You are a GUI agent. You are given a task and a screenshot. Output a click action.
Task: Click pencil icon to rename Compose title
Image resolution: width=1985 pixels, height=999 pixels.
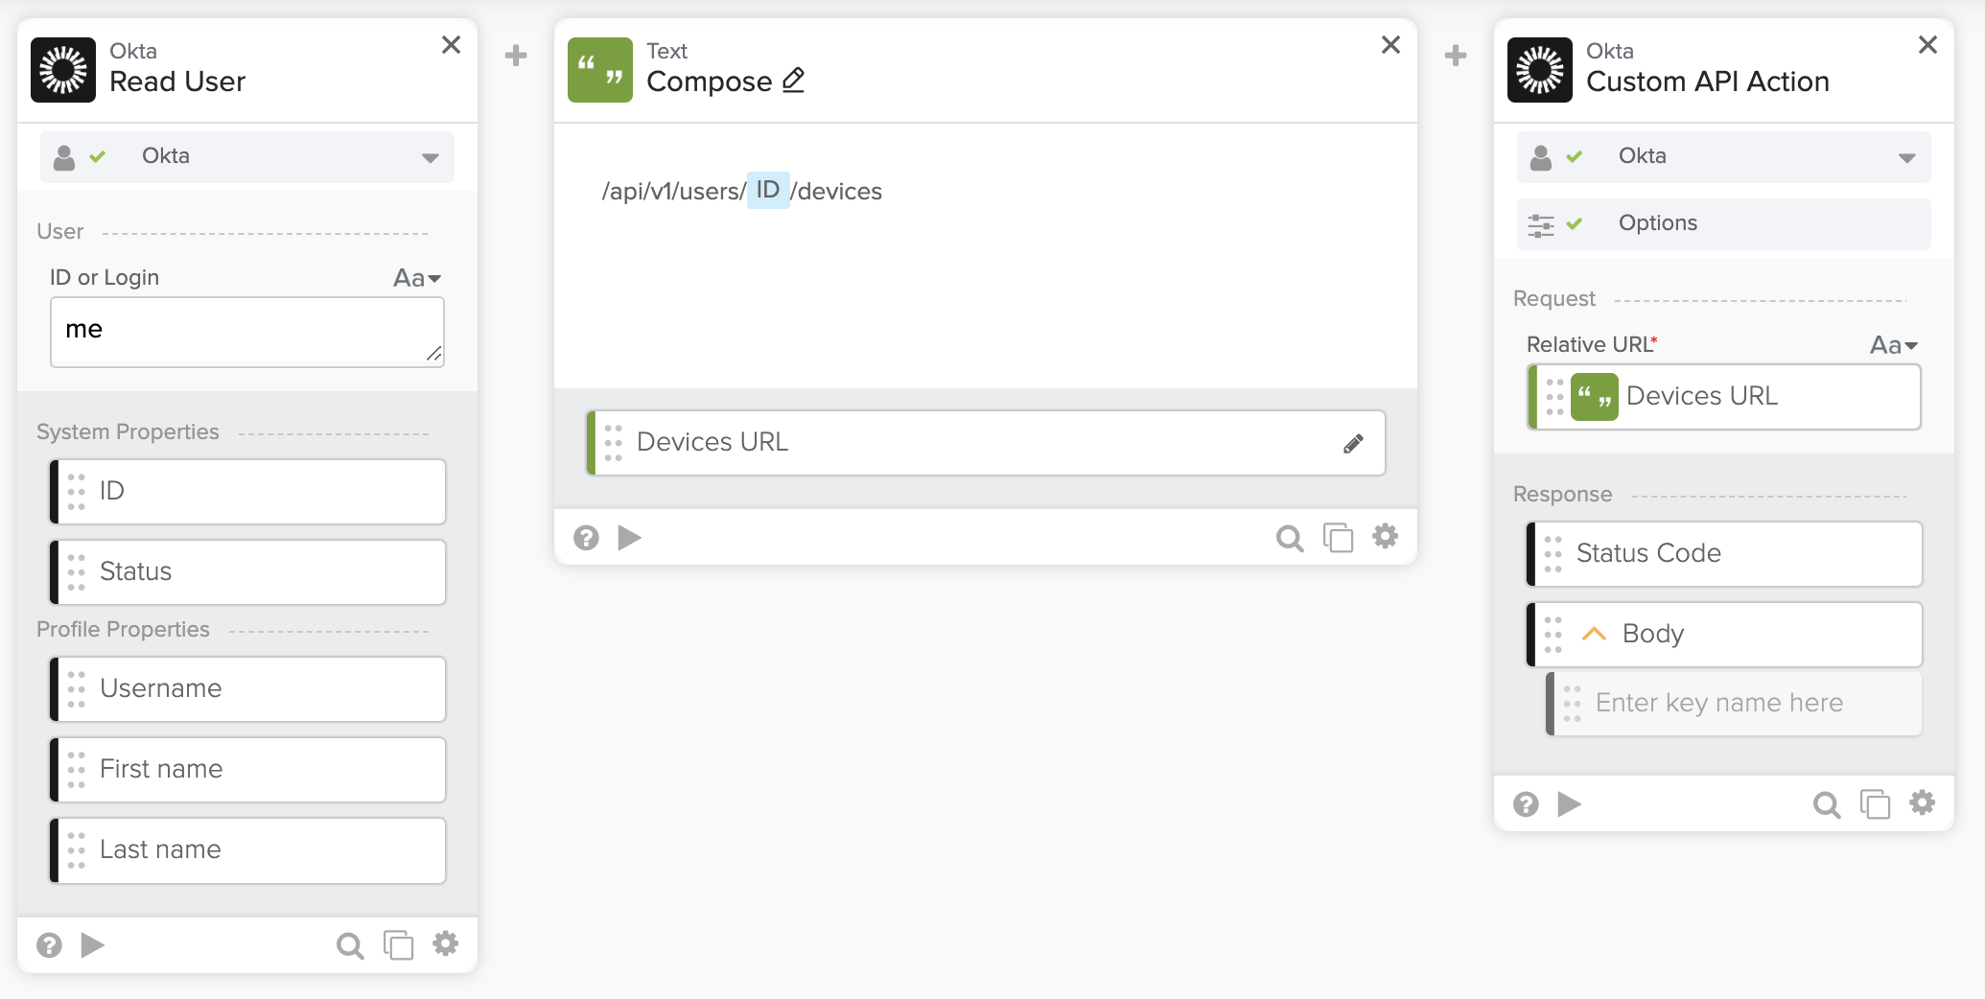click(x=793, y=81)
